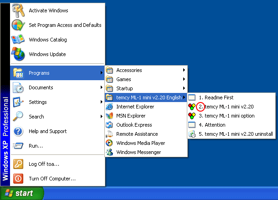Click the Outlook Express text
This screenshot has width=278, height=200.
[134, 125]
